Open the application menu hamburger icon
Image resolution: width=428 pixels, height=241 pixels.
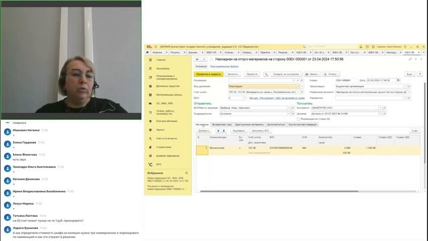coord(156,47)
